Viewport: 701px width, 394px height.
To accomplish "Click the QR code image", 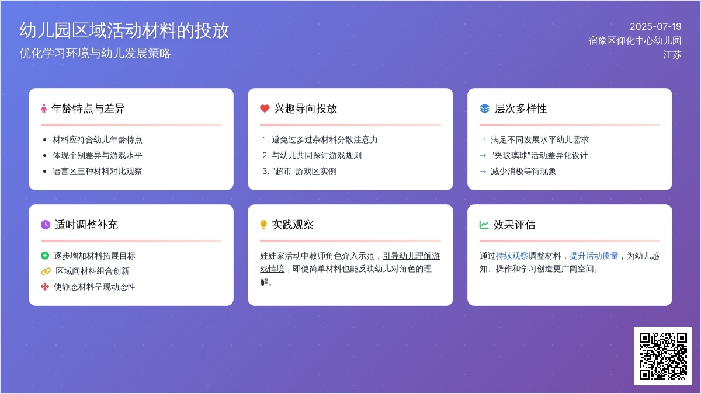I will pyautogui.click(x=663, y=356).
